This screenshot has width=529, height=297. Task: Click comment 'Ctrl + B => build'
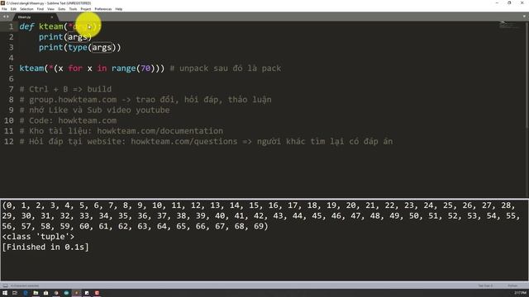(70, 89)
